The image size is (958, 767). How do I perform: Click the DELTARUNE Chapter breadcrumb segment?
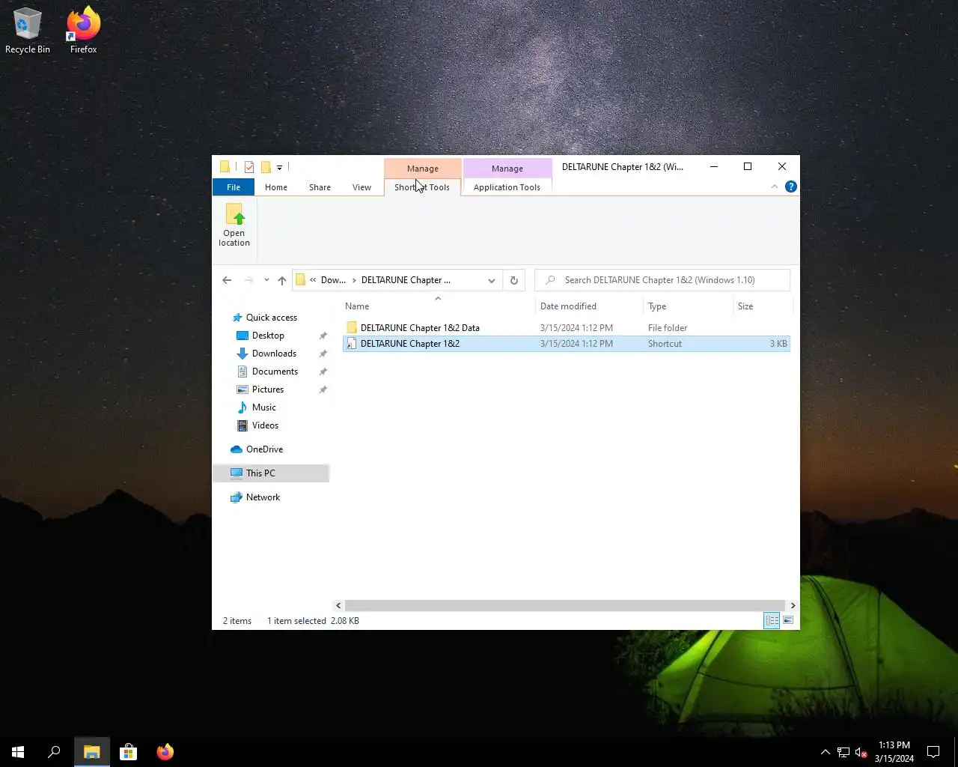pyautogui.click(x=406, y=280)
